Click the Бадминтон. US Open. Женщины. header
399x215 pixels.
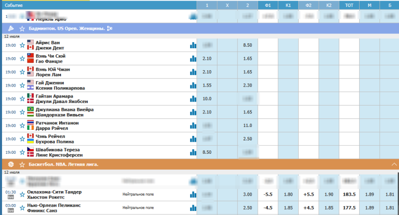[x=69, y=29]
